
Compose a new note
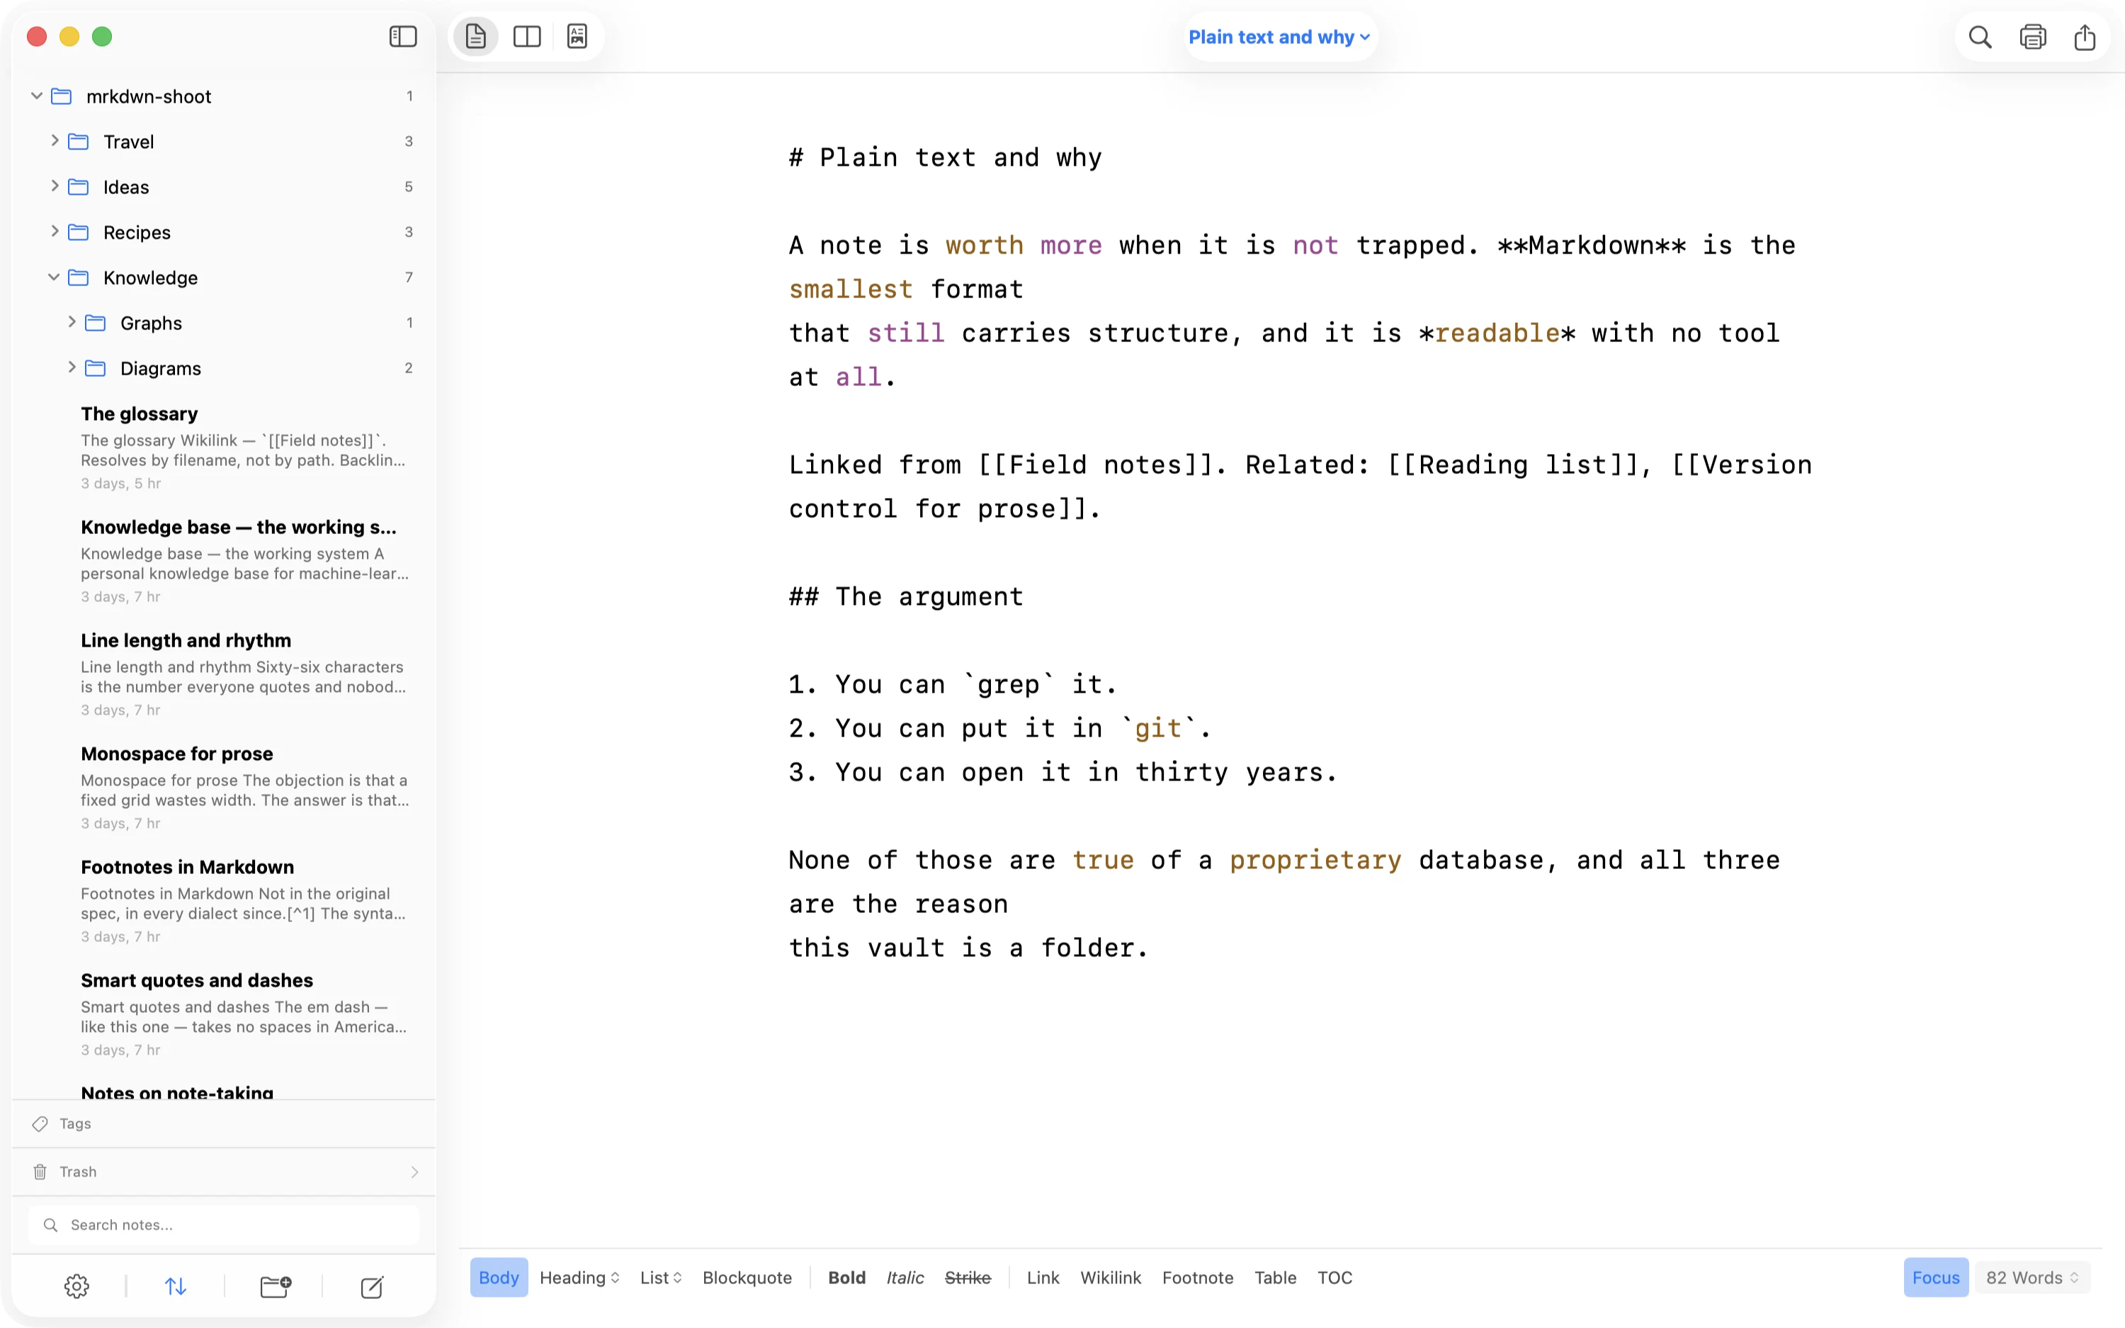click(x=373, y=1287)
